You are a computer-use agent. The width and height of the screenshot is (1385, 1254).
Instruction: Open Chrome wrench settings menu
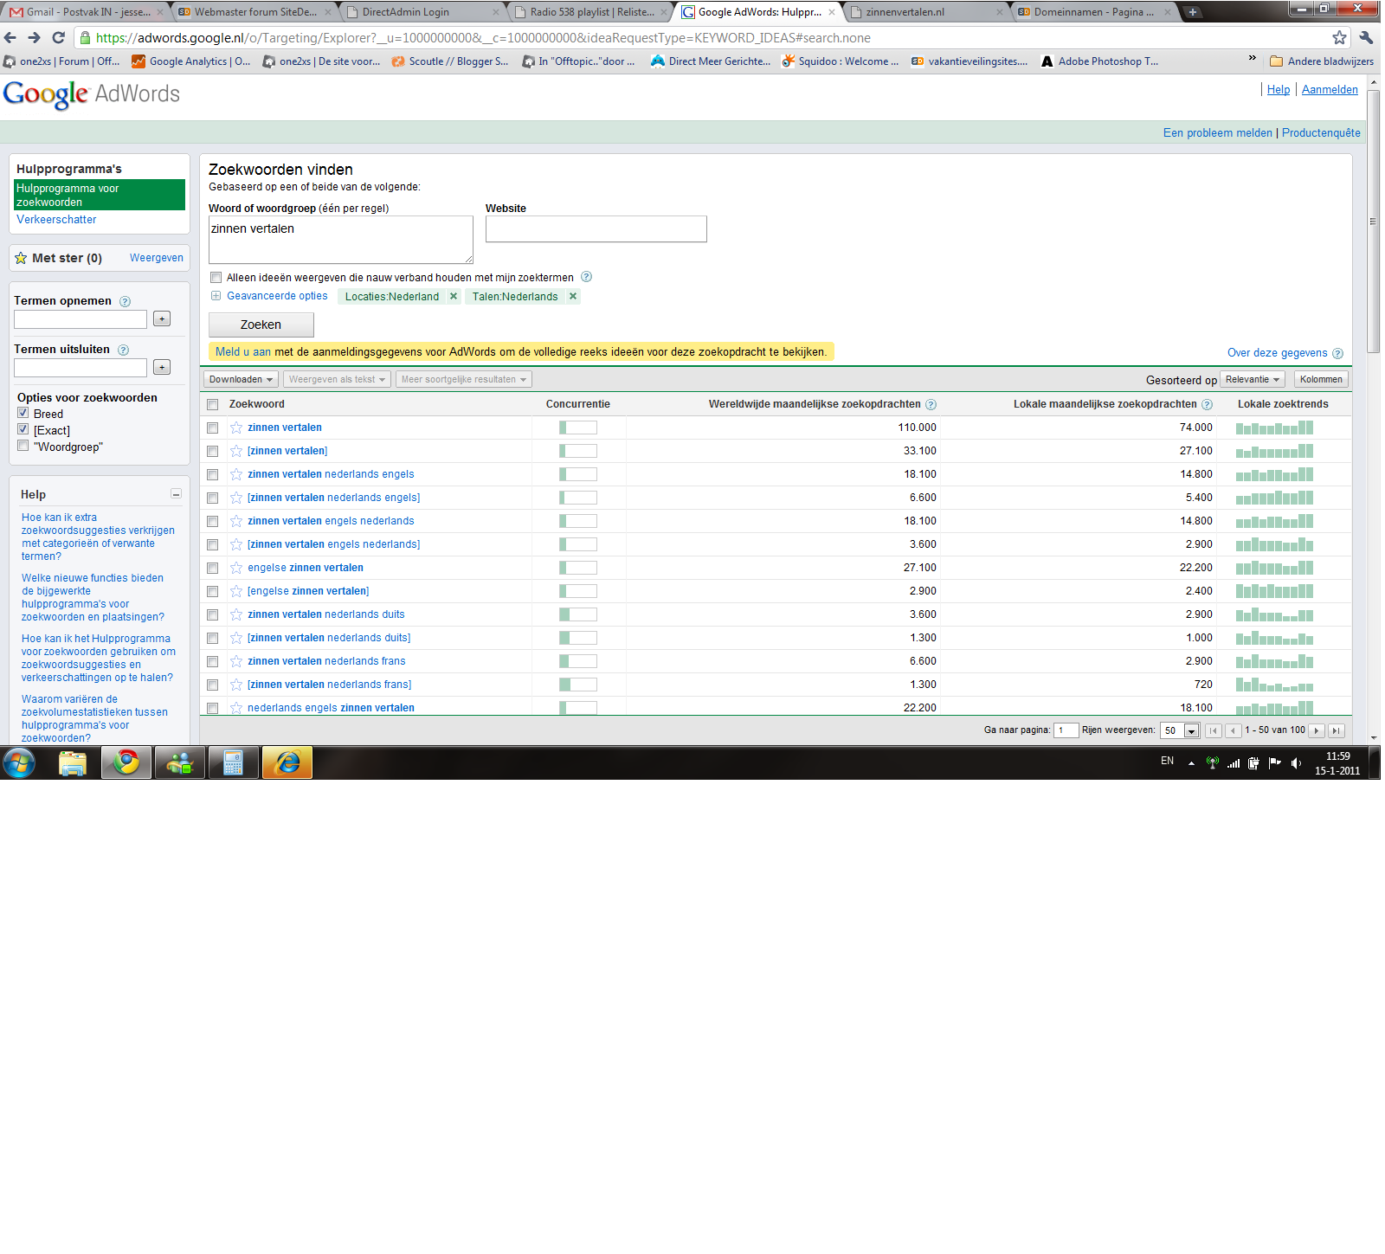pos(1367,37)
